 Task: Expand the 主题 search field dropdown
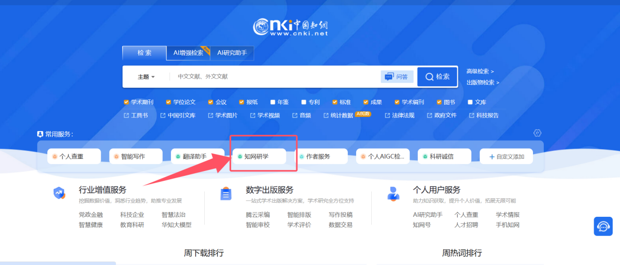(x=146, y=77)
